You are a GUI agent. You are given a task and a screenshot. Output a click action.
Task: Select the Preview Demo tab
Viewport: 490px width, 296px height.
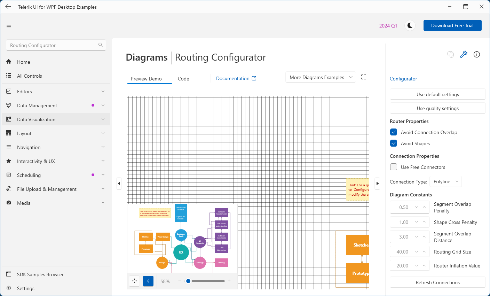[x=146, y=79]
